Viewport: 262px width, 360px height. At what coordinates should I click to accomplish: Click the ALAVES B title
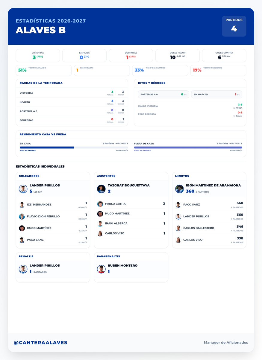(40, 30)
